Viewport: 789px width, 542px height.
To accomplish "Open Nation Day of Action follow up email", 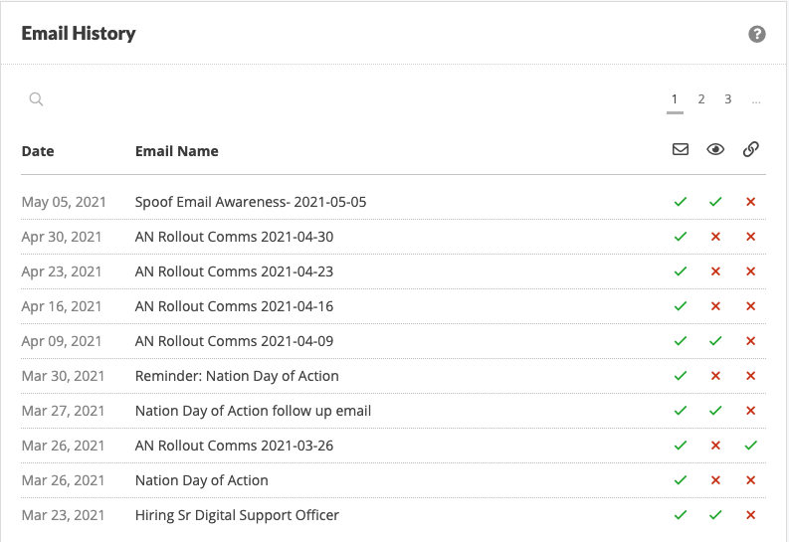I will pyautogui.click(x=253, y=411).
